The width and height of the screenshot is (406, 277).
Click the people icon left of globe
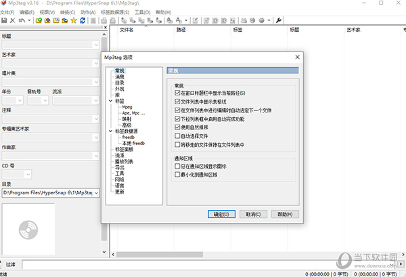[x=244, y=20]
